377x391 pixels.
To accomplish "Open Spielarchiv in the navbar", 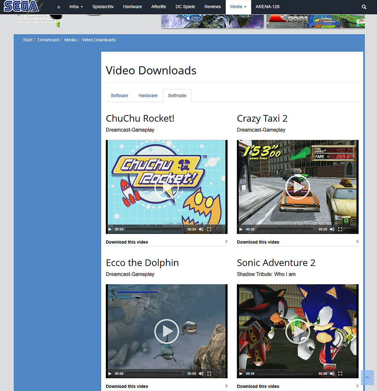I will [103, 7].
